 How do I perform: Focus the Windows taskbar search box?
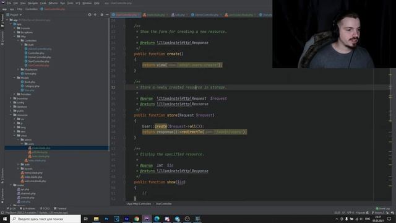[45, 219]
